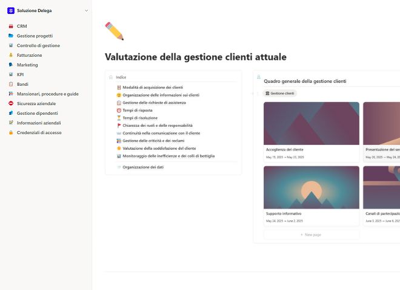Open Marketing page in sidebar
The height and width of the screenshot is (290, 400).
tap(27, 65)
